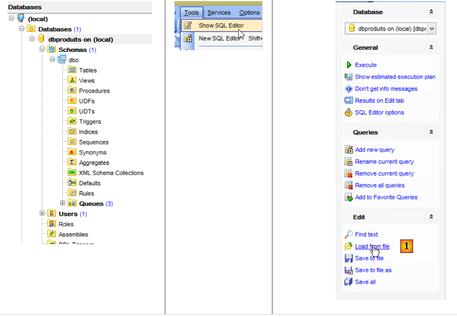Viewport: 457px width, 317px height.
Task: Click Rename current query link
Action: coord(384,162)
